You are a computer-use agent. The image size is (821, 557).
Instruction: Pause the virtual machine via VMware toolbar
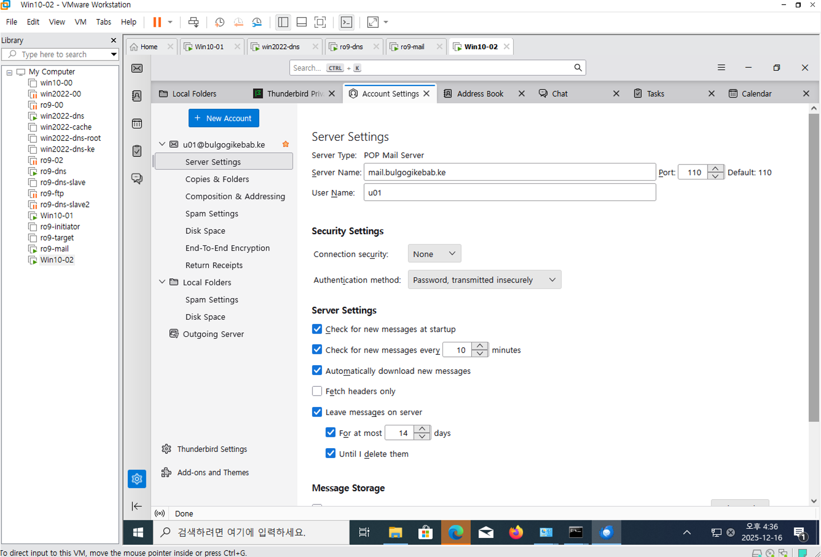(x=157, y=22)
